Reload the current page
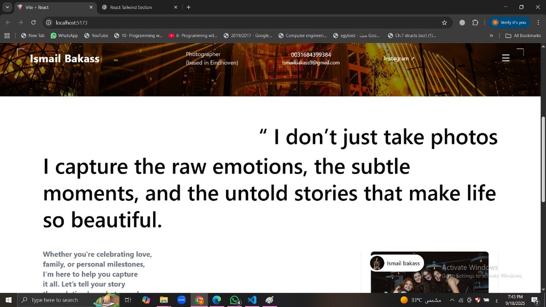The height and width of the screenshot is (307, 546). point(34,22)
